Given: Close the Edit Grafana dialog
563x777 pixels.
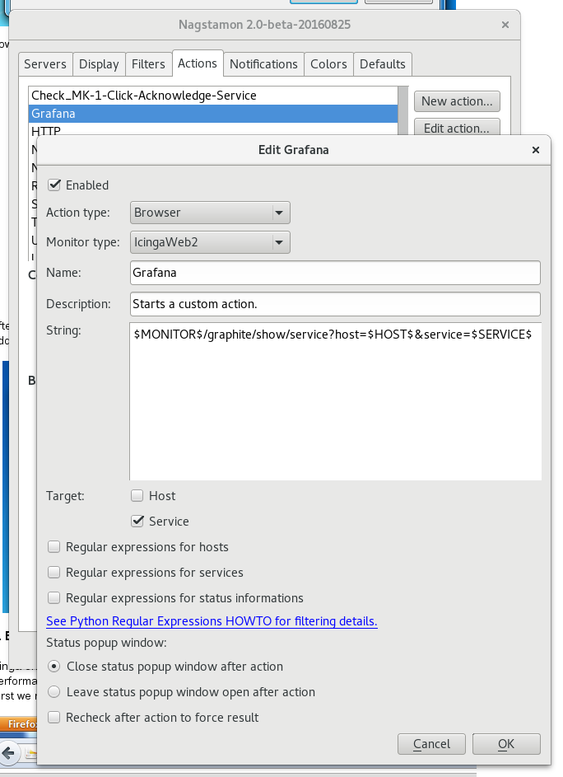Looking at the screenshot, I should pos(535,150).
